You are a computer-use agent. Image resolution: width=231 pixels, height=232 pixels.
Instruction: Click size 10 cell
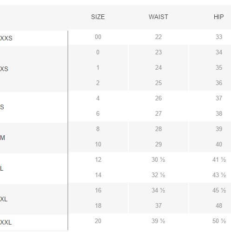(98, 144)
